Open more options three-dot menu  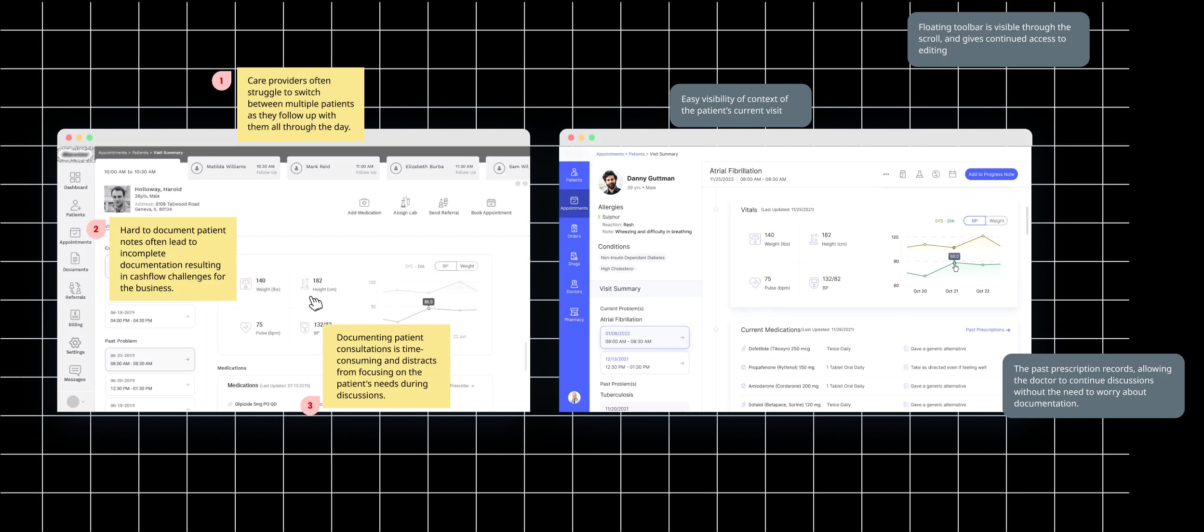pos(886,174)
